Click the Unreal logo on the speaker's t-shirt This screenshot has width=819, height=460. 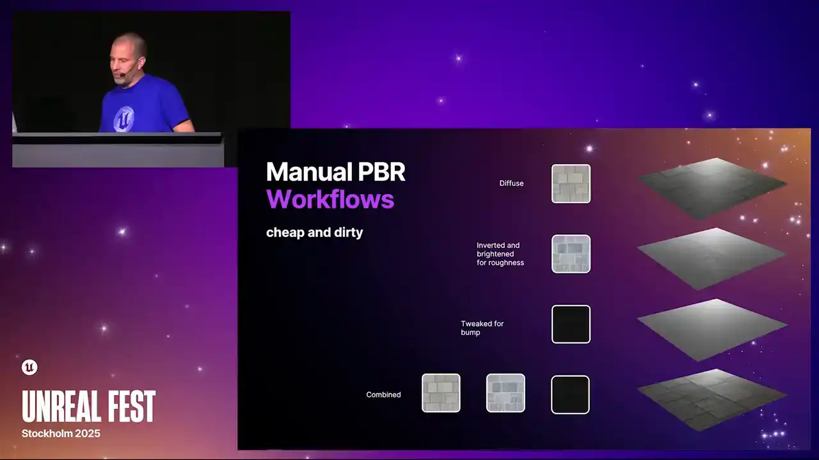tap(123, 119)
